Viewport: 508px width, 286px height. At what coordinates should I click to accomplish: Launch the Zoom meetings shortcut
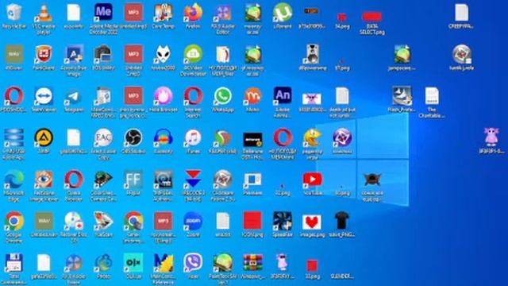[193, 222]
